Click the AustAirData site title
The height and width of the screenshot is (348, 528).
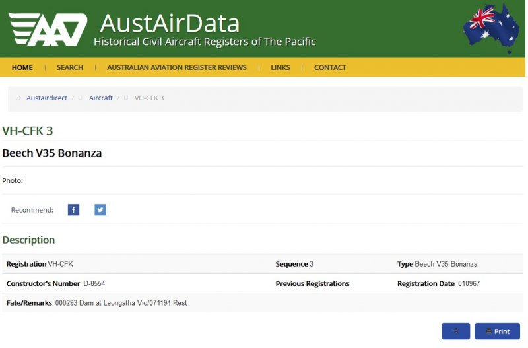pyautogui.click(x=170, y=23)
